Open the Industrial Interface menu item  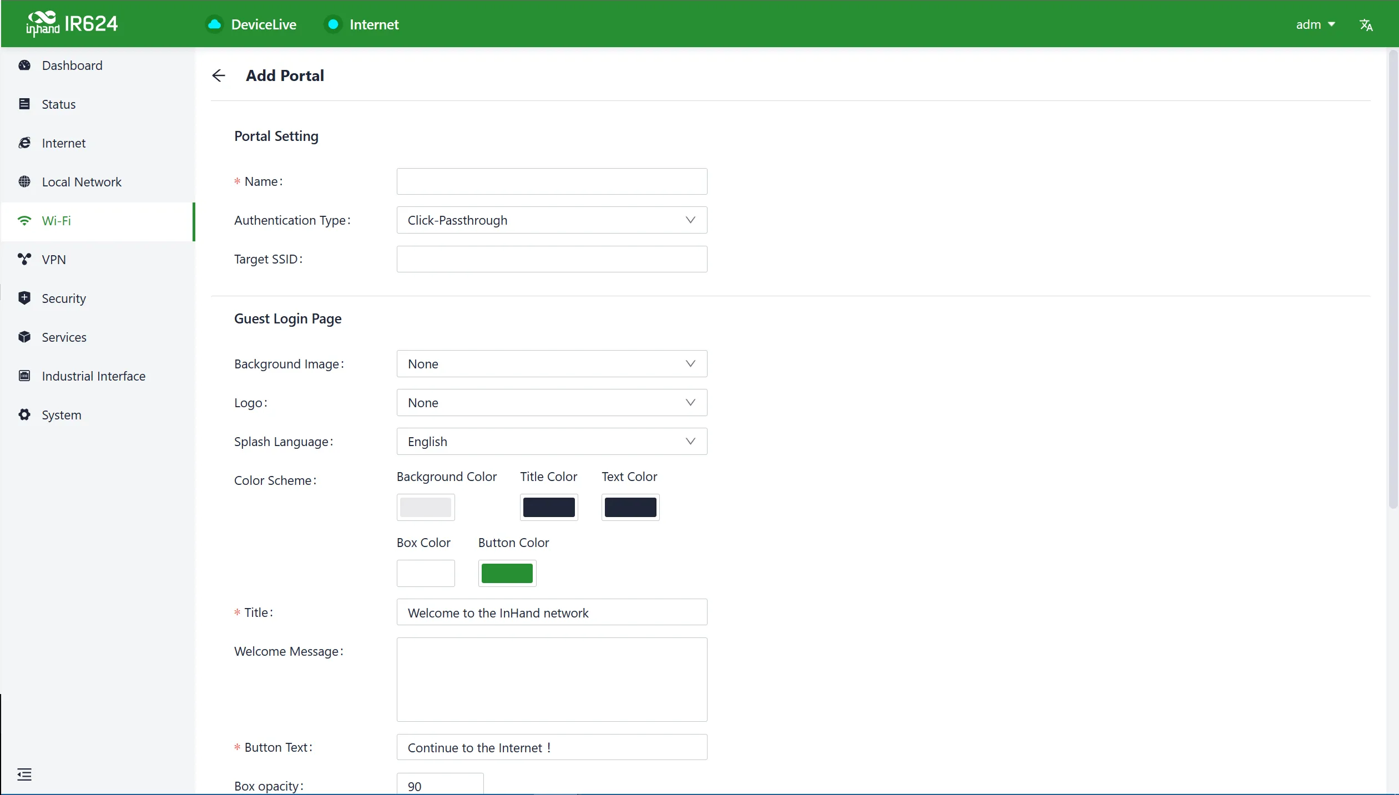coord(98,376)
